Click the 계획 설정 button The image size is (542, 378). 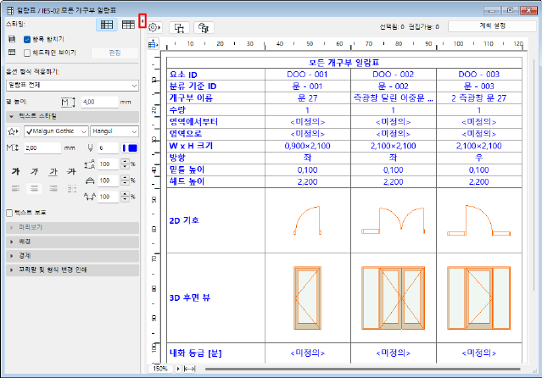click(x=490, y=25)
